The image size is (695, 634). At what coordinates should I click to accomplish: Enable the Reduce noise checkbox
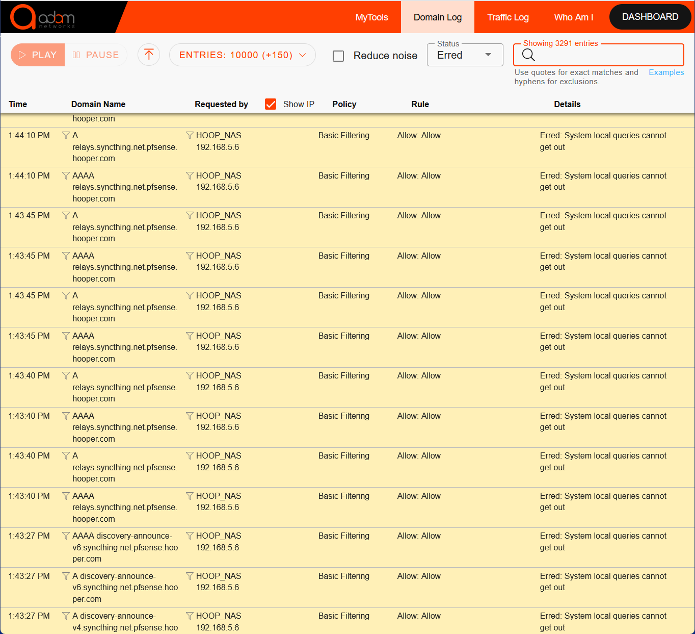click(x=338, y=56)
